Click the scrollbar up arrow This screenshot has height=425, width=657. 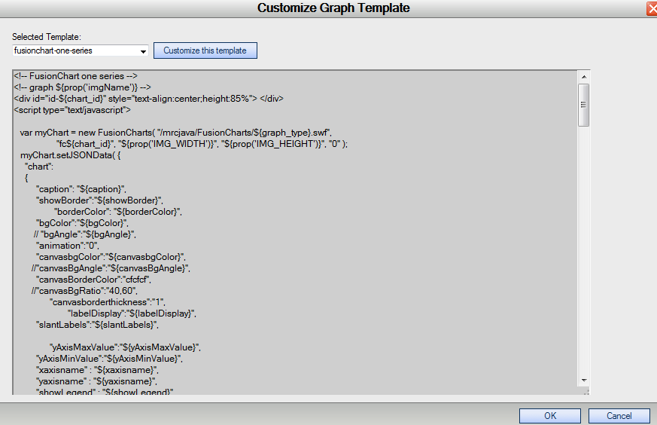(584, 77)
